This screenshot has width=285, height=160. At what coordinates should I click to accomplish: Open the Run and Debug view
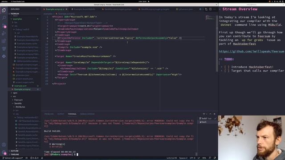pos(4,33)
